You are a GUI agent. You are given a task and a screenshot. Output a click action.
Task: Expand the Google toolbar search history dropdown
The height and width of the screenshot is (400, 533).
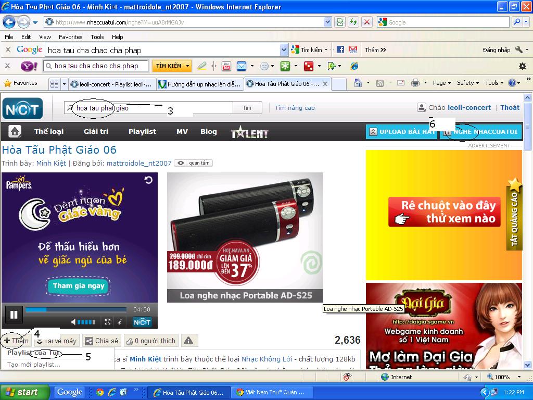tap(284, 51)
